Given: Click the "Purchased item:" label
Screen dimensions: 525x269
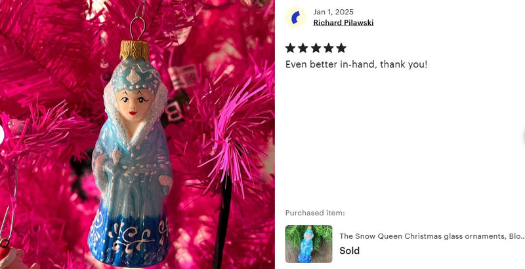Looking at the screenshot, I should click(x=315, y=213).
